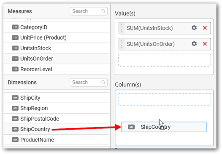Select ShipRegion dimension

pyautogui.click(x=57, y=108)
